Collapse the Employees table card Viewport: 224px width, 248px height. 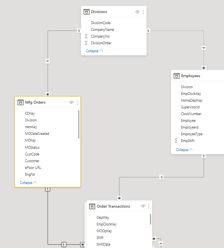click(x=184, y=150)
